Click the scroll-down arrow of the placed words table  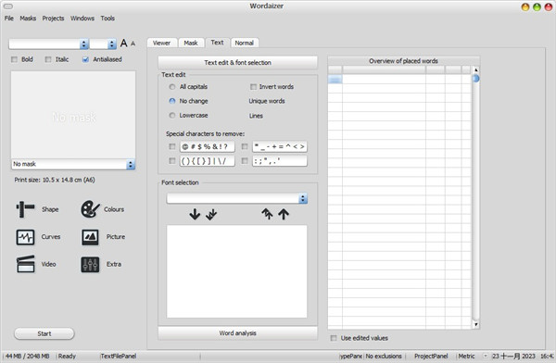(x=476, y=324)
